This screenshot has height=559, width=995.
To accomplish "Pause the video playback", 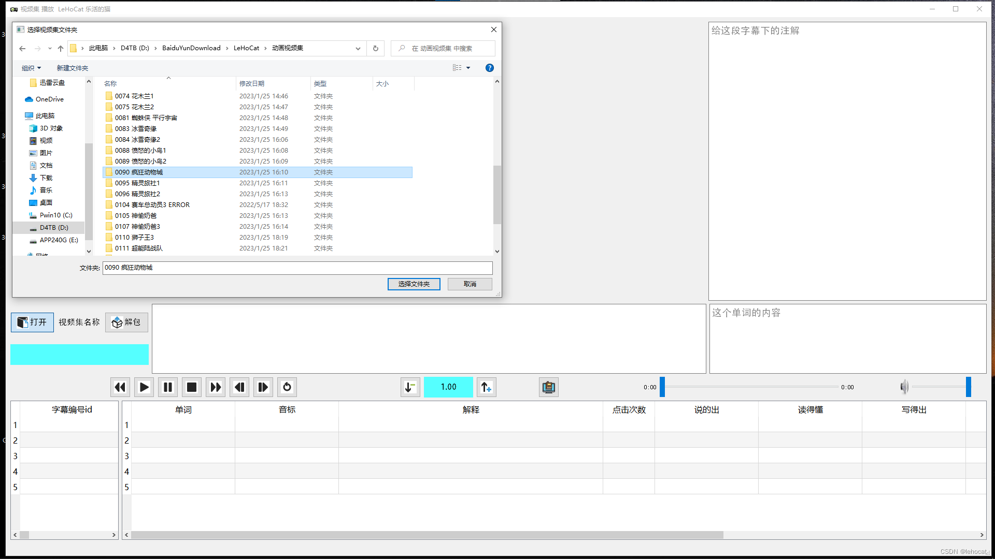I will point(168,387).
